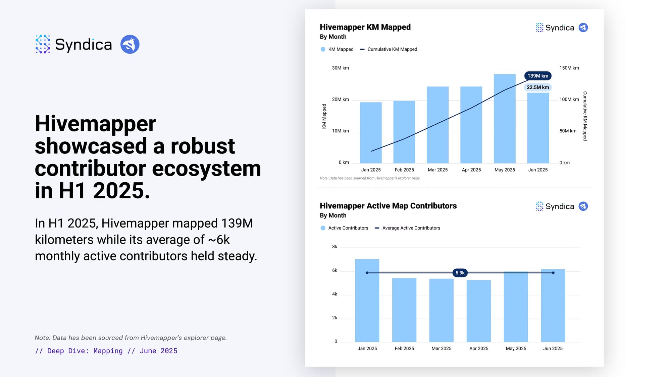Click the Deep Dive: Mapping June 2025 text

click(x=106, y=351)
